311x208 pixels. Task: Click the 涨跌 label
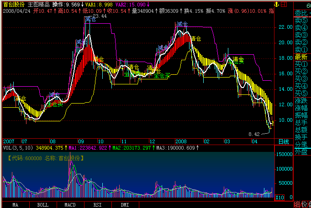(x=301, y=101)
